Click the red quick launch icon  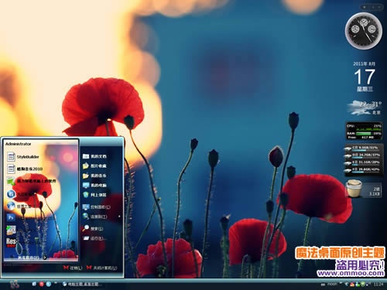point(41,284)
